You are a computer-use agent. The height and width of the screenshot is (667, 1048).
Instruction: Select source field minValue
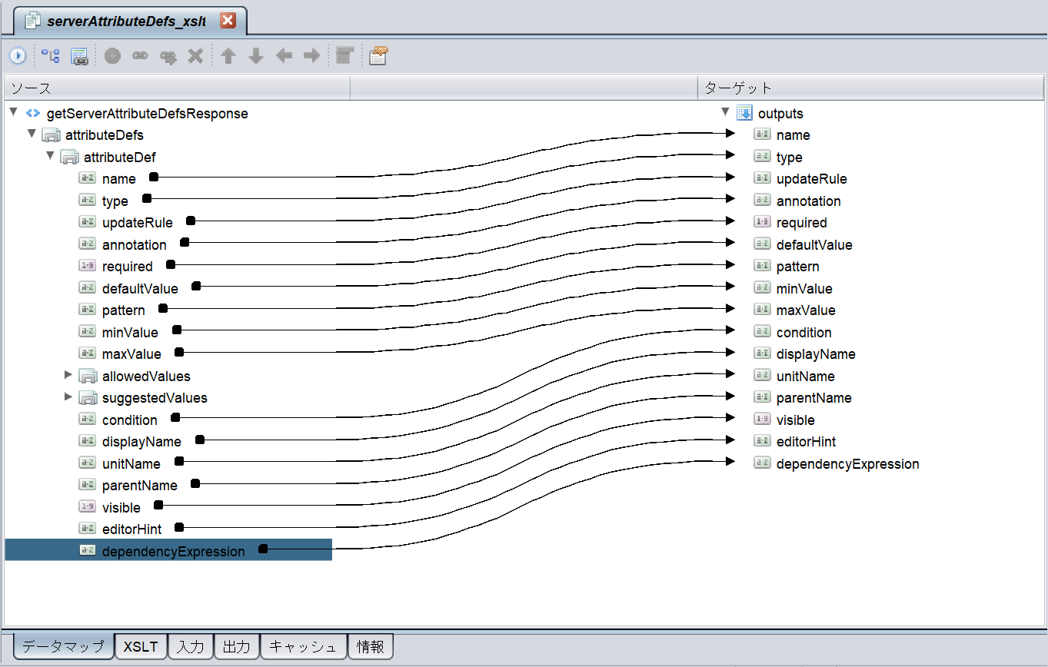130,333
